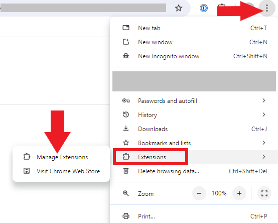
Task: Click the Chrome Web Store icon in submenu
Action: coord(27,171)
